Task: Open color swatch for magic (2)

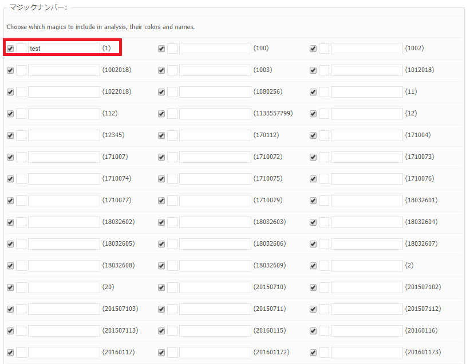Action: click(x=324, y=266)
